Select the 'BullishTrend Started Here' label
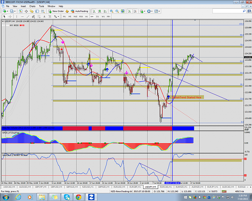 pos(186,97)
